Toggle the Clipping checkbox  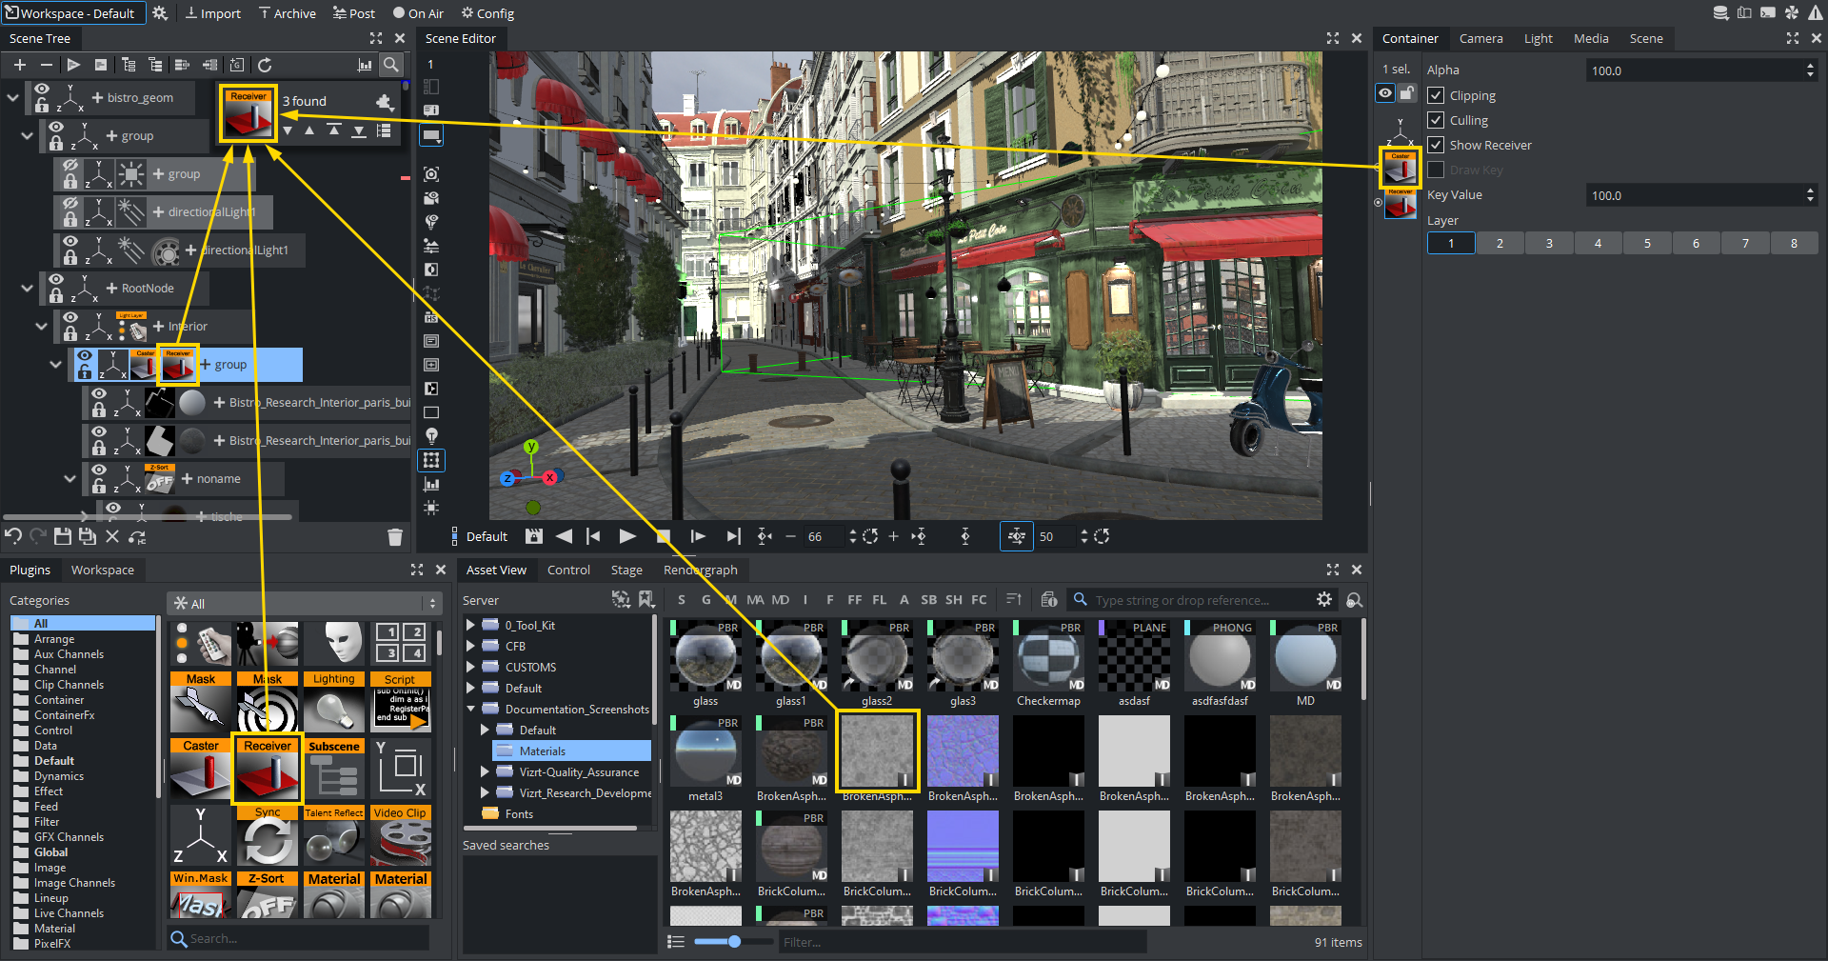1436,95
